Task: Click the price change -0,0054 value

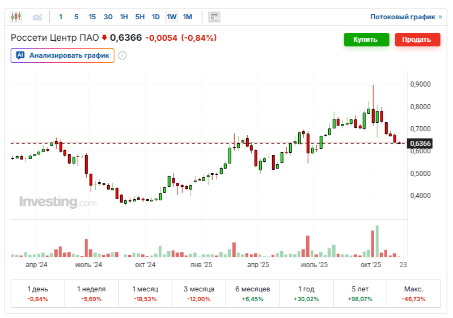Action: click(161, 38)
